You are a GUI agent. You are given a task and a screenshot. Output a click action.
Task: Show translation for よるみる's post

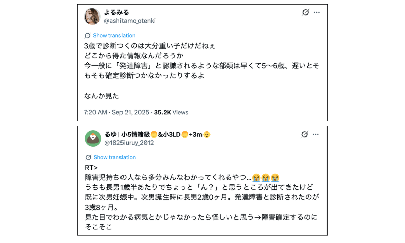click(x=114, y=36)
